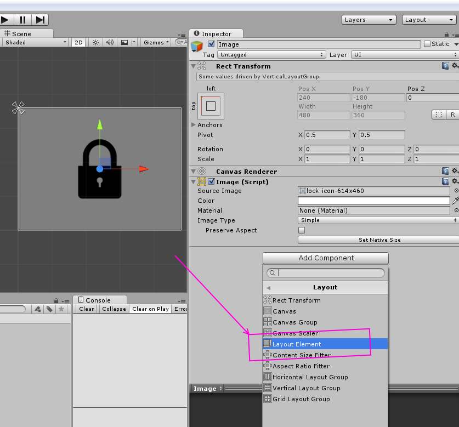Collapse the Image (Script) component
This screenshot has width=459, height=427.
pos(193,182)
